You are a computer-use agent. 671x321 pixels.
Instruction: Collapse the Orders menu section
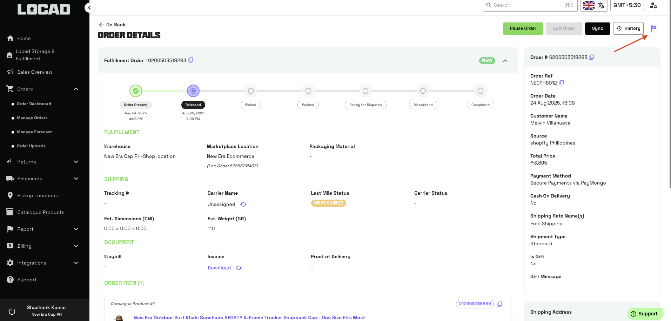pyautogui.click(x=76, y=89)
